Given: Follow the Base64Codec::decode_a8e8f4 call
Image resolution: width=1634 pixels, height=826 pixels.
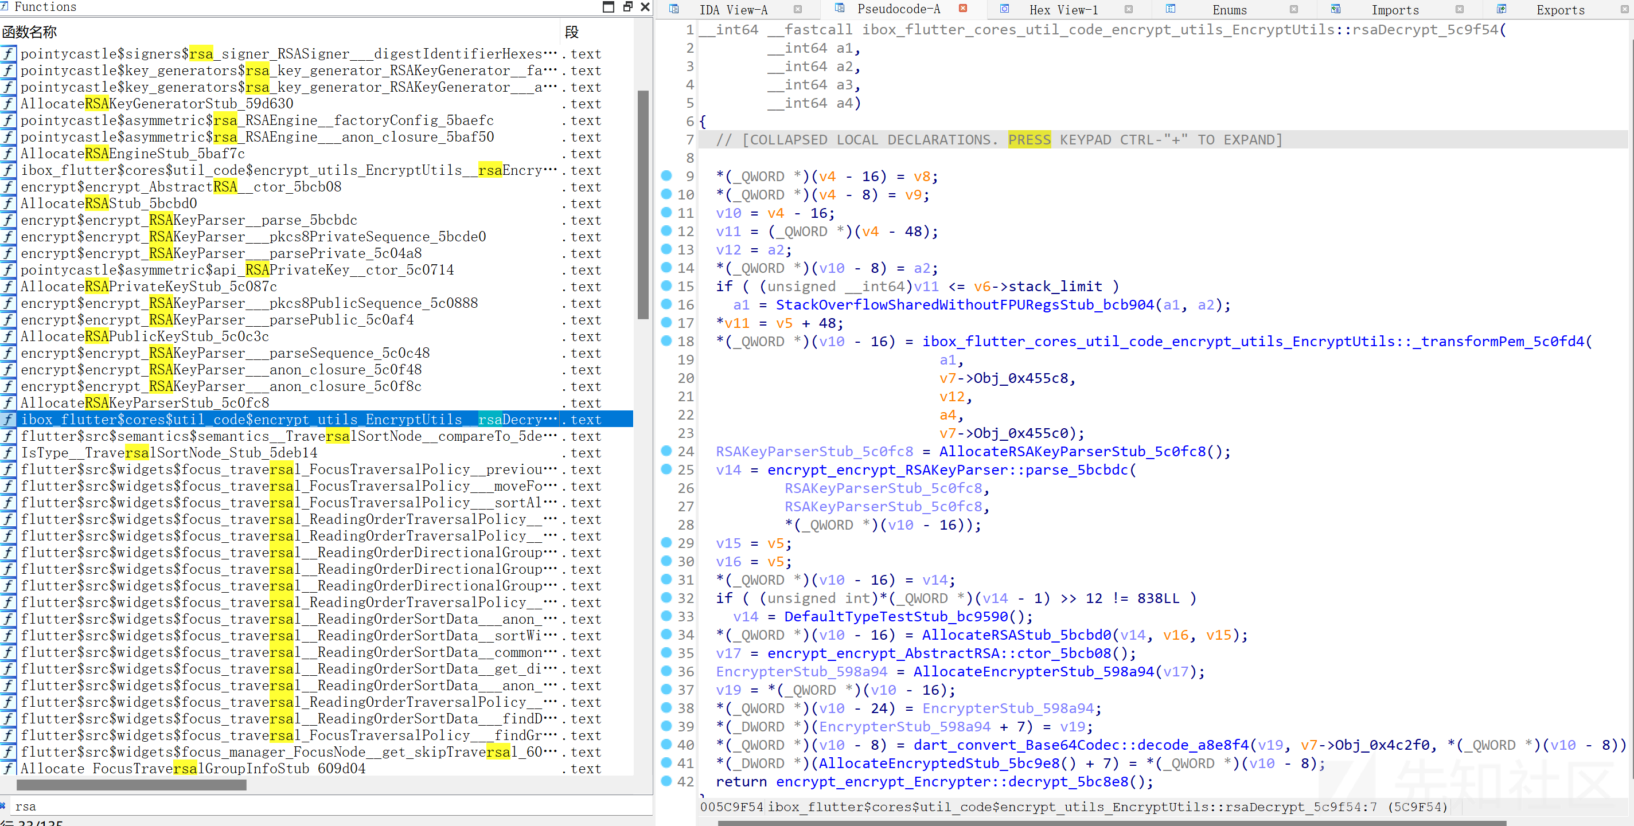Looking at the screenshot, I should point(1081,746).
